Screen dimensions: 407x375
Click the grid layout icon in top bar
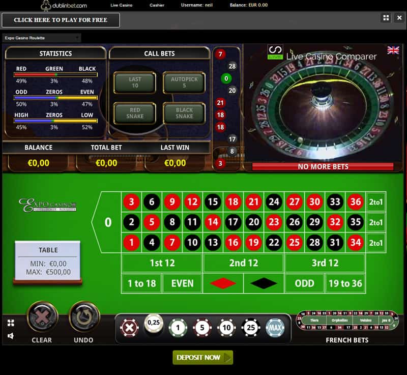386,18
